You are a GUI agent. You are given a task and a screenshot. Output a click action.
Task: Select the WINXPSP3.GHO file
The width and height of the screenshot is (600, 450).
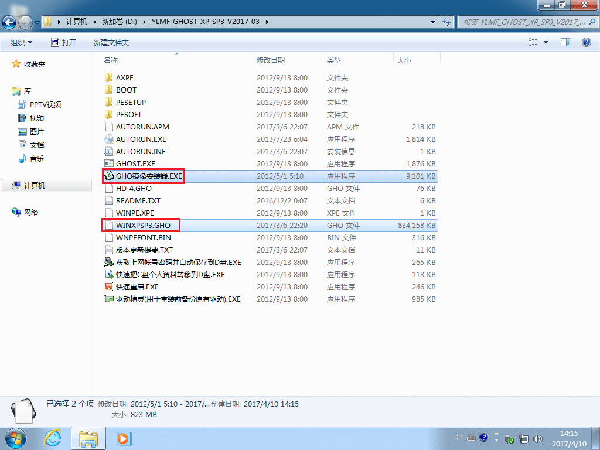[x=143, y=225]
